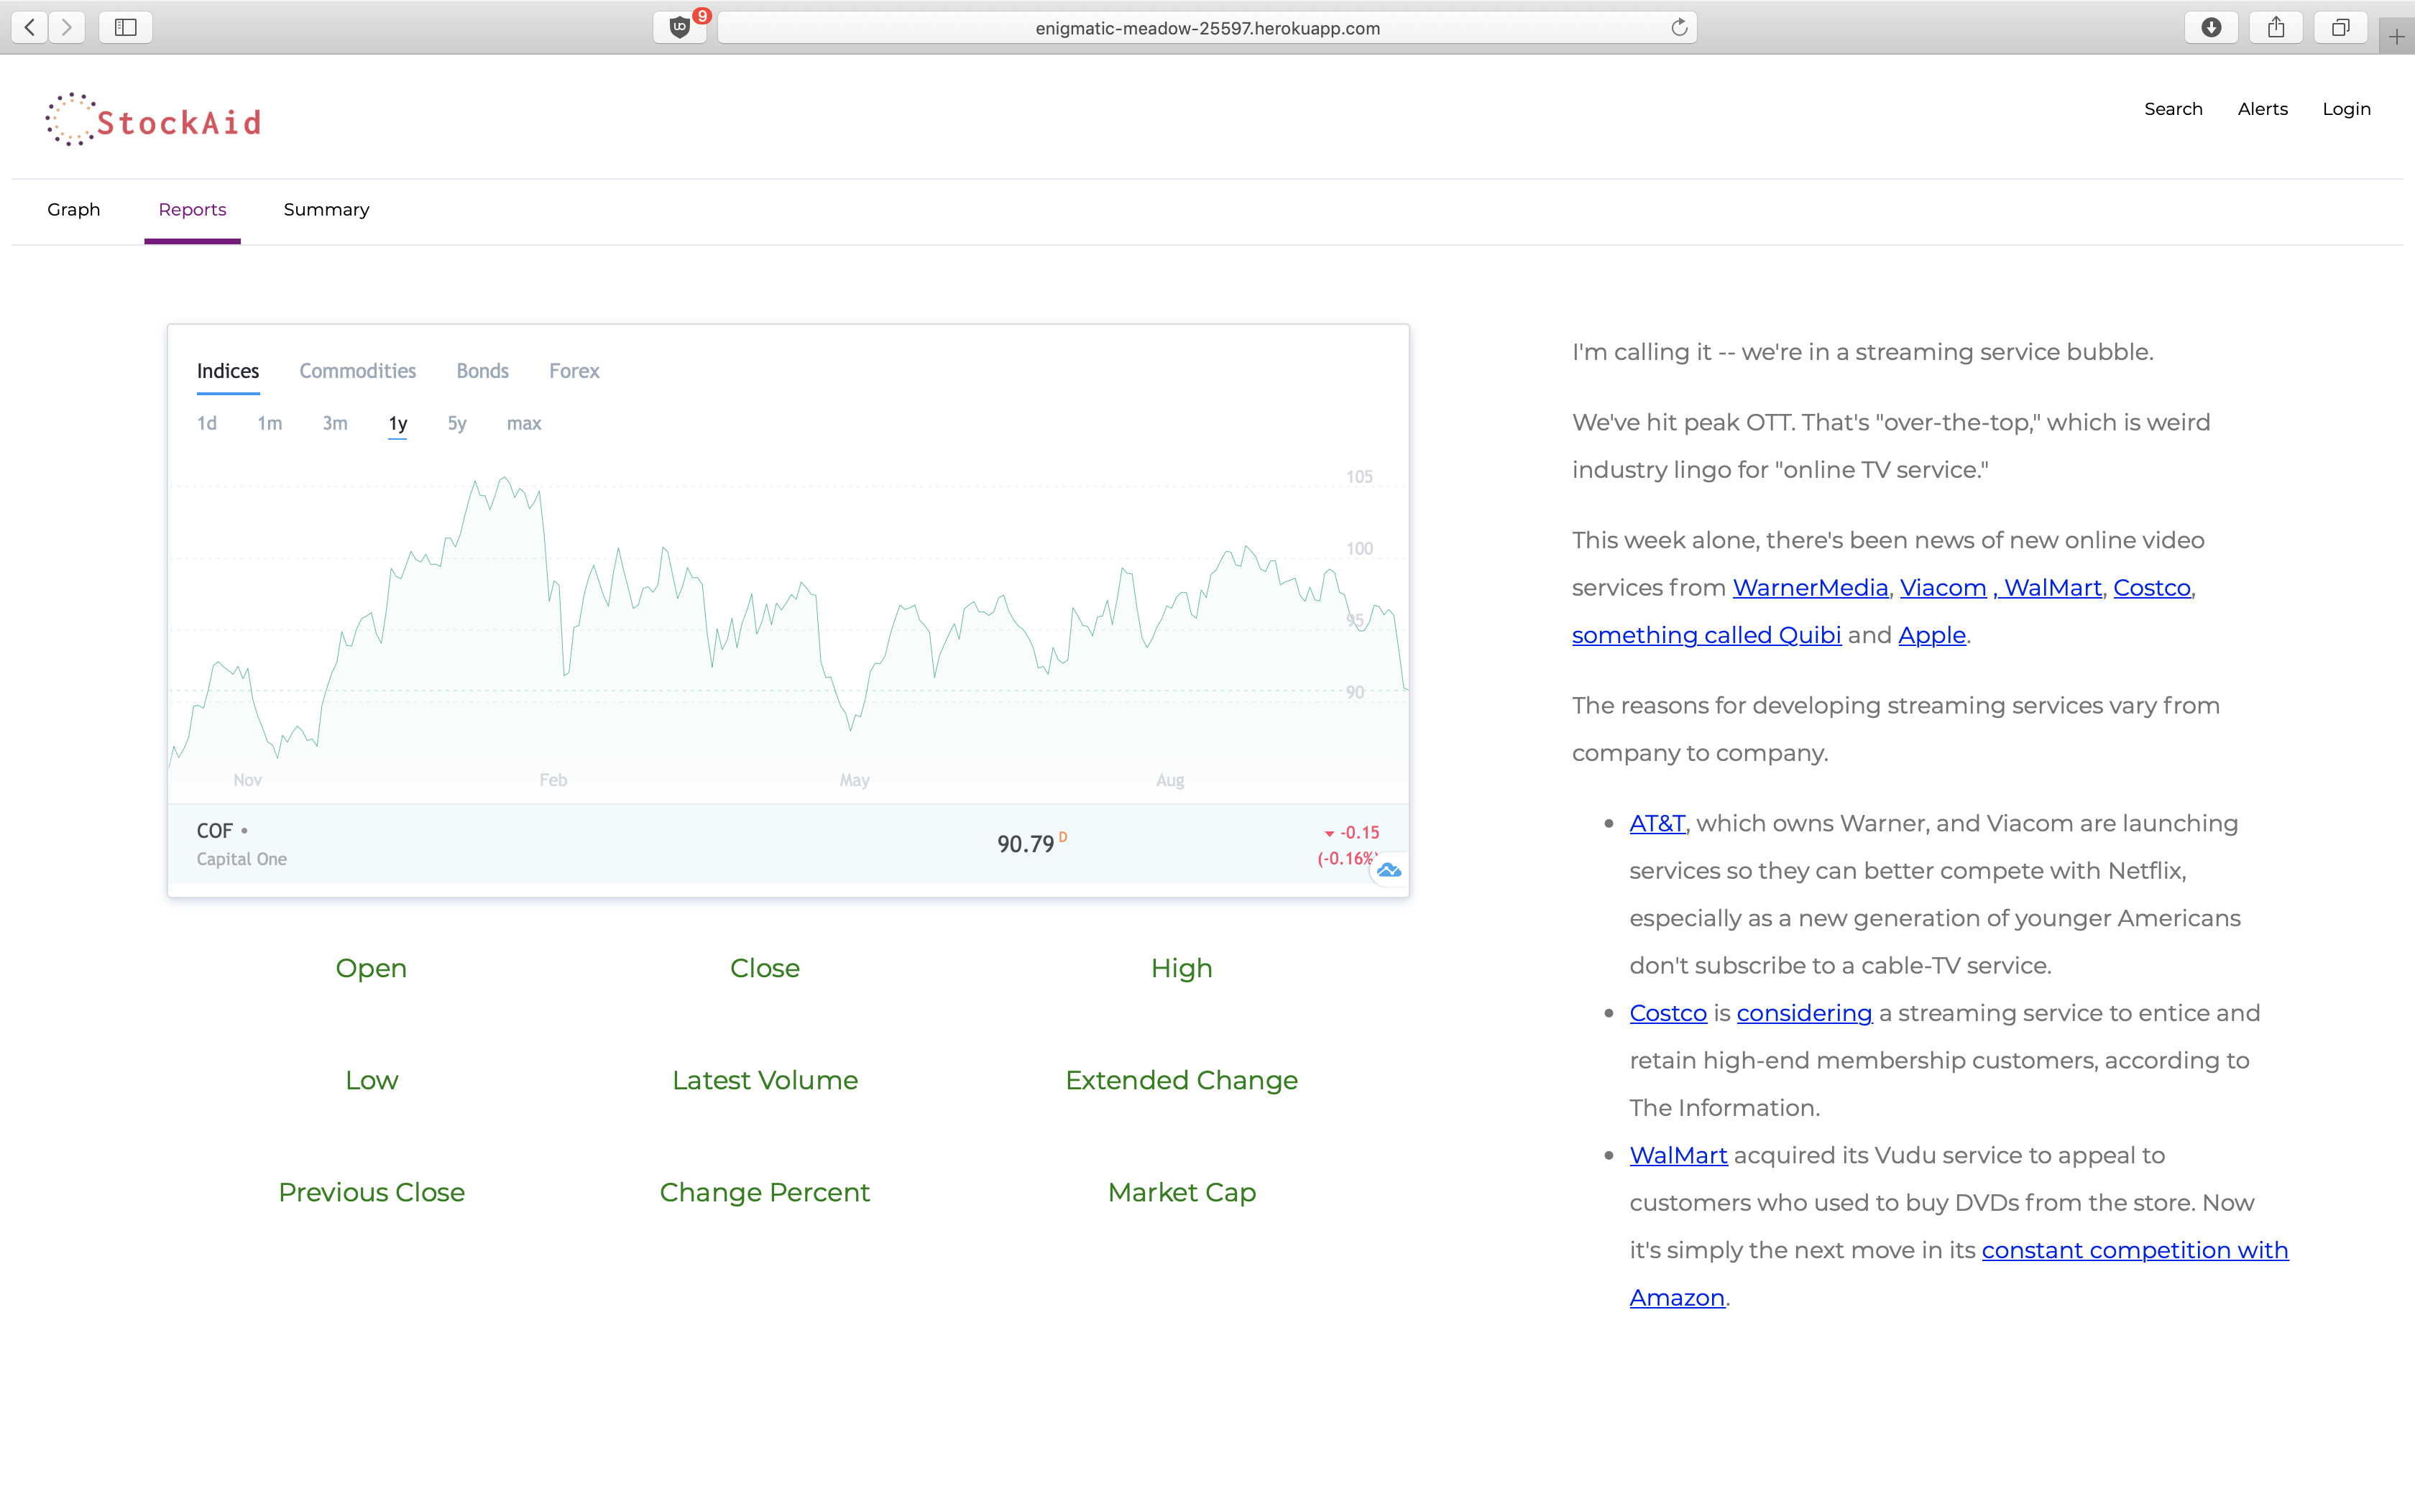Open the WarnerMedia link
This screenshot has width=2415, height=1509.
(1811, 588)
